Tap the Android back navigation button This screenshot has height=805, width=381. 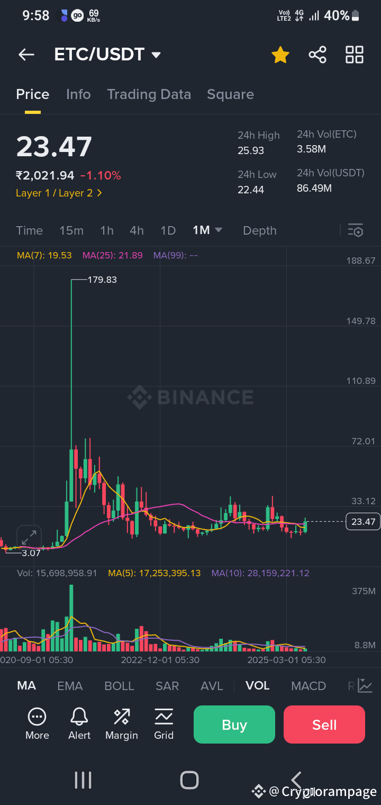pos(296,780)
